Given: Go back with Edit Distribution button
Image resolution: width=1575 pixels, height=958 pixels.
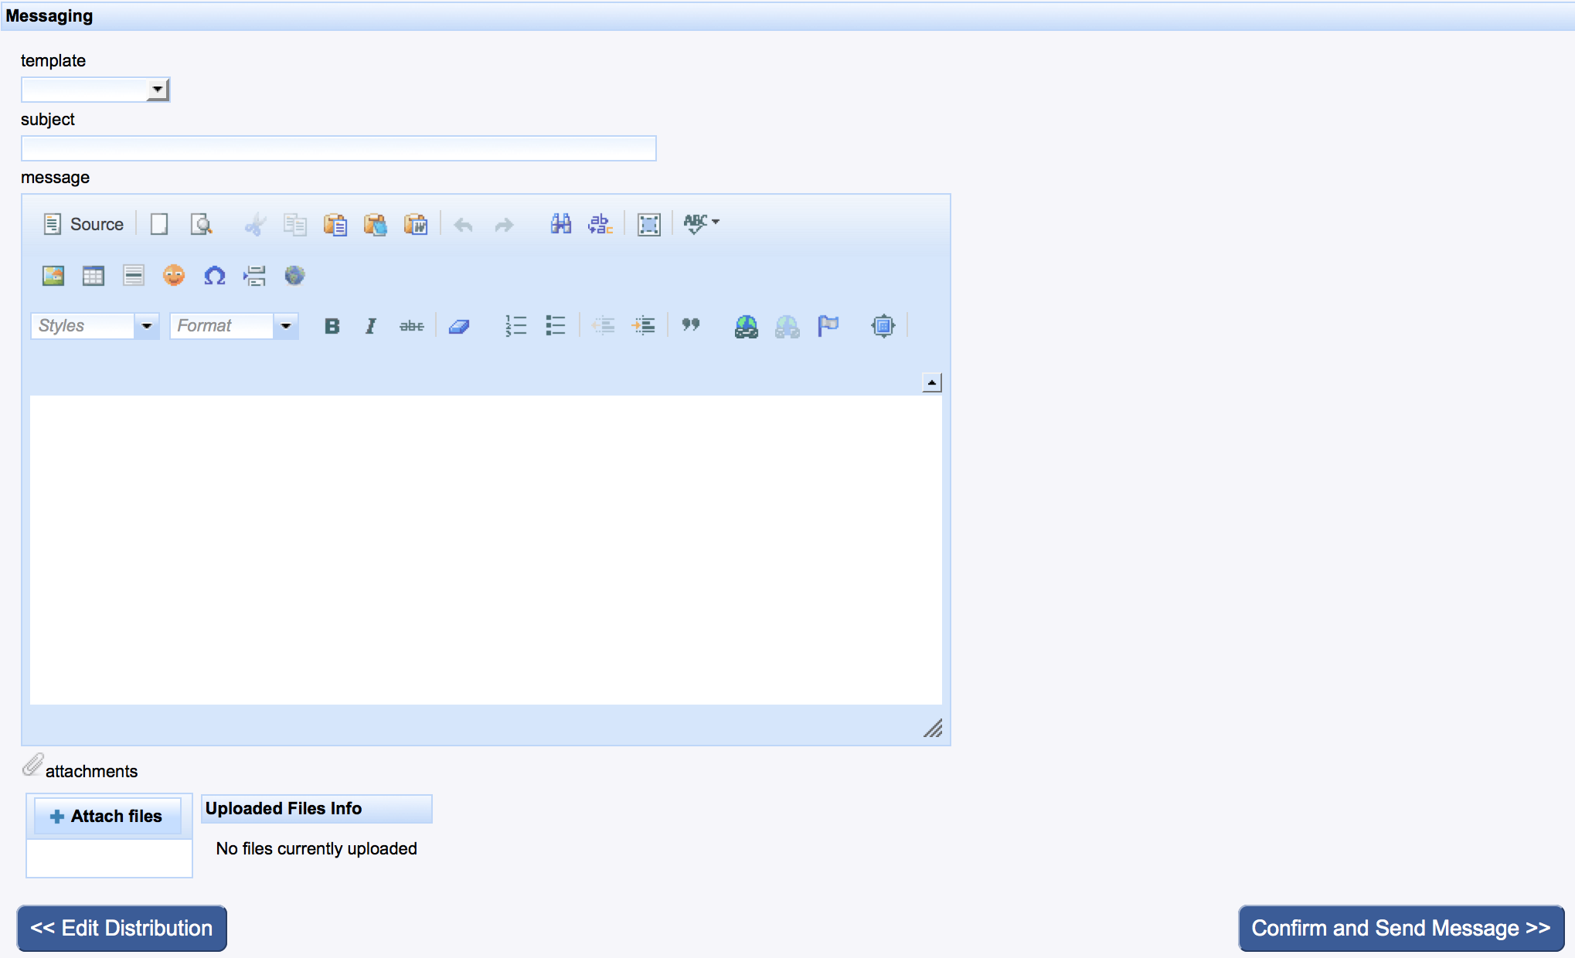Looking at the screenshot, I should [122, 928].
